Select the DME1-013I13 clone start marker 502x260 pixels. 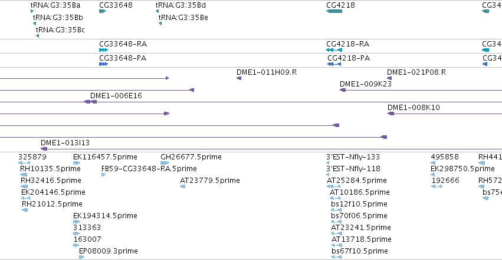pos(44,149)
